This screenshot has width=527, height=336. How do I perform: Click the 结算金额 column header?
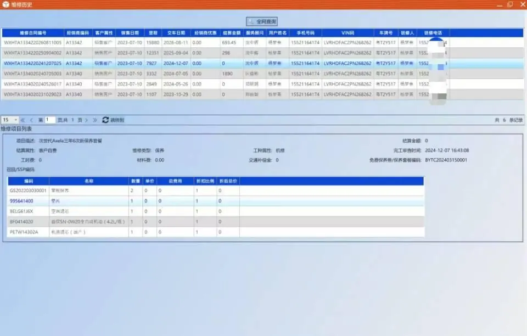232,33
